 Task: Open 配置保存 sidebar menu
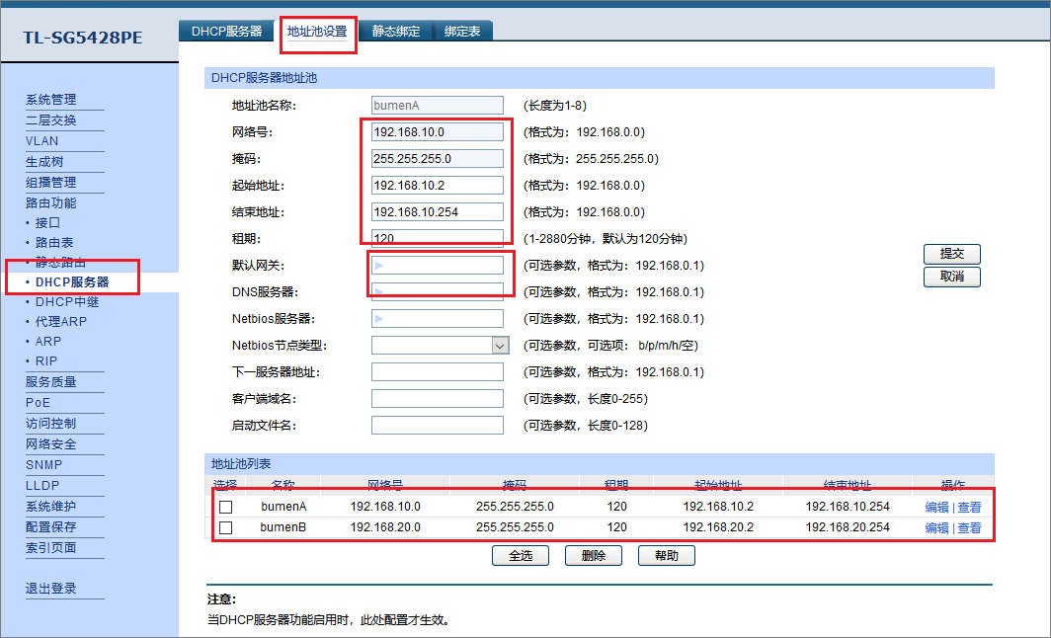pos(51,527)
